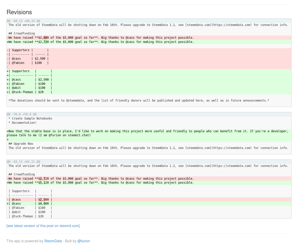The image size is (298, 246).
Task: Click removed "@fabien | $100" row in first diff
Action: coord(149,63)
